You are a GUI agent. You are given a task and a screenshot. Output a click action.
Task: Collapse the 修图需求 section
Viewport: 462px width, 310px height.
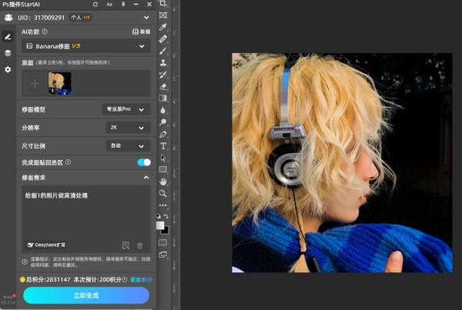146,178
